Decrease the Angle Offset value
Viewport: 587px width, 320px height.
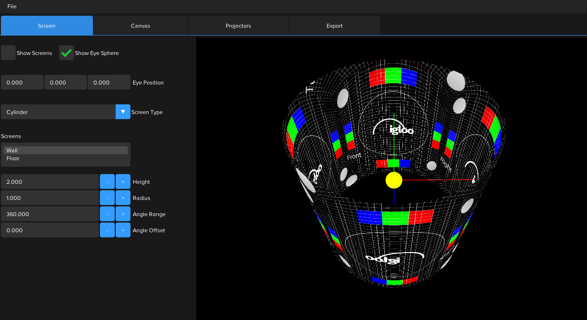(107, 230)
